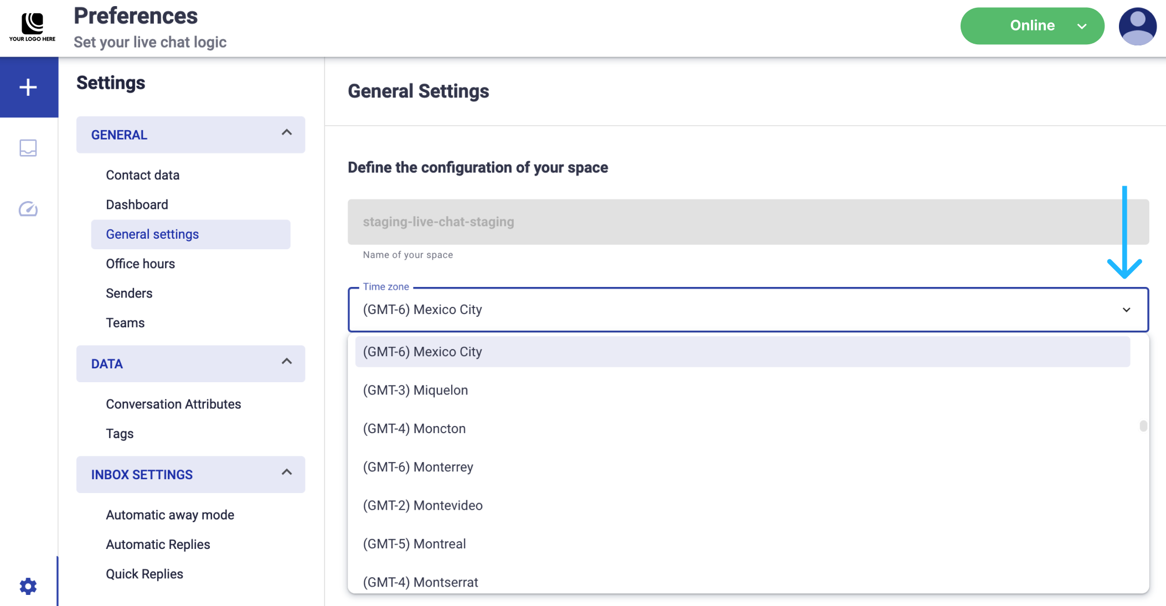Click the space name input field
Screen dimensions: 1166x606
(x=747, y=222)
